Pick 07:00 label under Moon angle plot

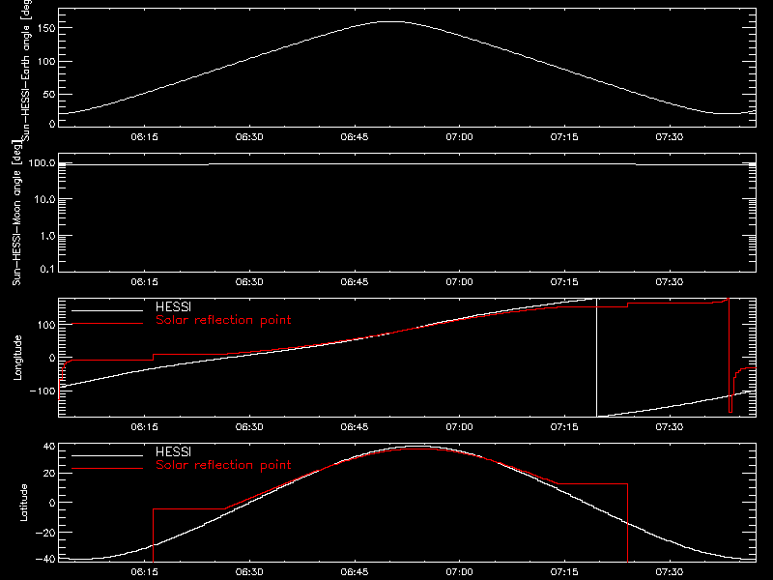point(460,282)
